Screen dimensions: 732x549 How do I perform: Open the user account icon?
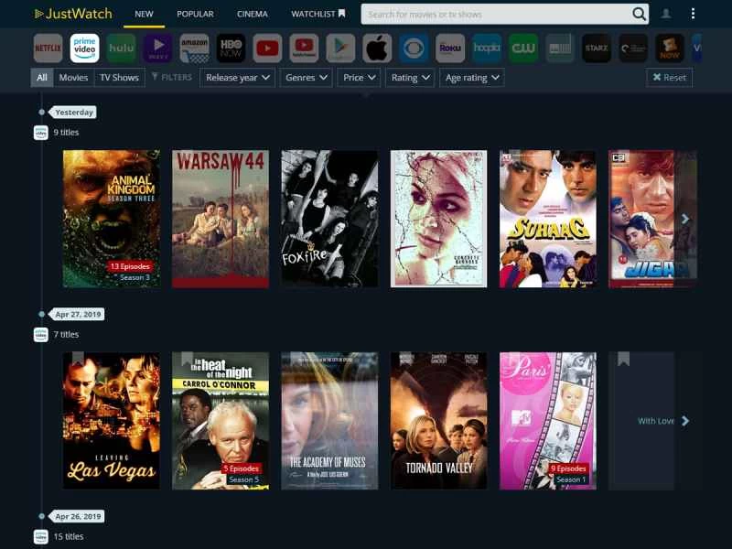(x=666, y=14)
